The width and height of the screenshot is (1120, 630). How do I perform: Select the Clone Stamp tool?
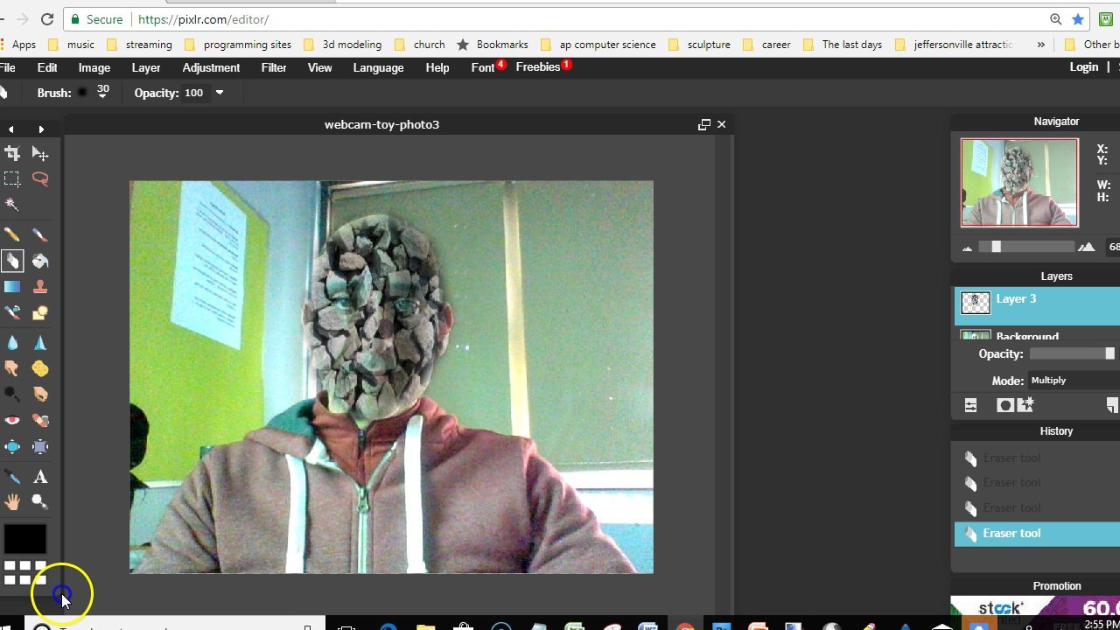40,287
